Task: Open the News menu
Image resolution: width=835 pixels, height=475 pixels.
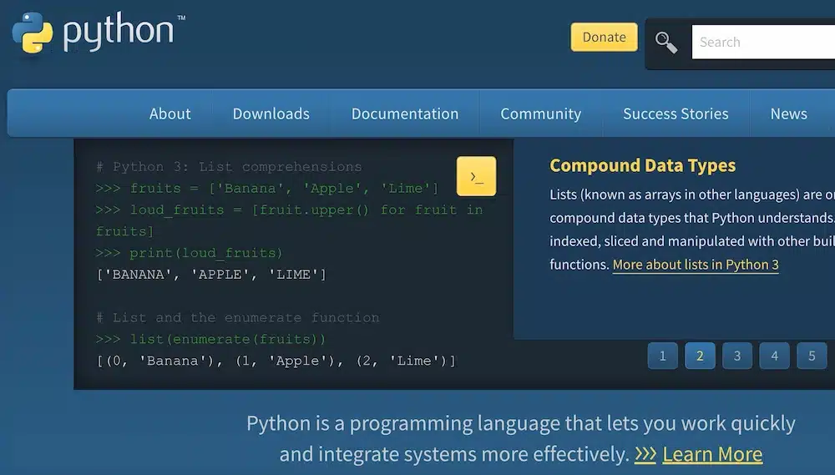Action: (789, 114)
